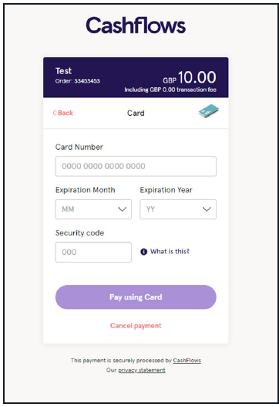Focus the Security code input field
The width and height of the screenshot is (279, 407).
click(93, 252)
